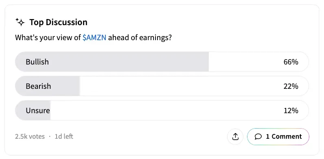Select the Bearish poll option
The image size is (324, 159).
pyautogui.click(x=162, y=86)
